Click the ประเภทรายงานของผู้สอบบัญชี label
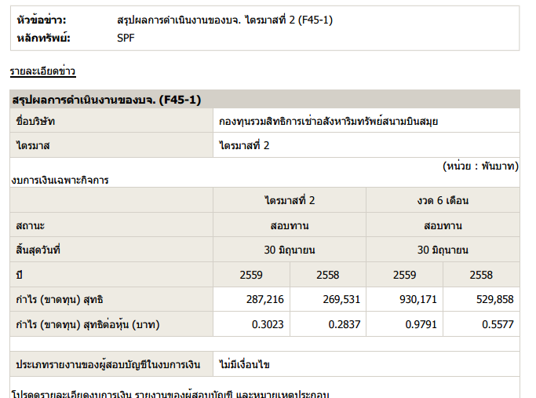Screen dimensions: 536x398 point(108,365)
